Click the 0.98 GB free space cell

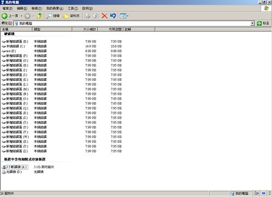click(116, 51)
